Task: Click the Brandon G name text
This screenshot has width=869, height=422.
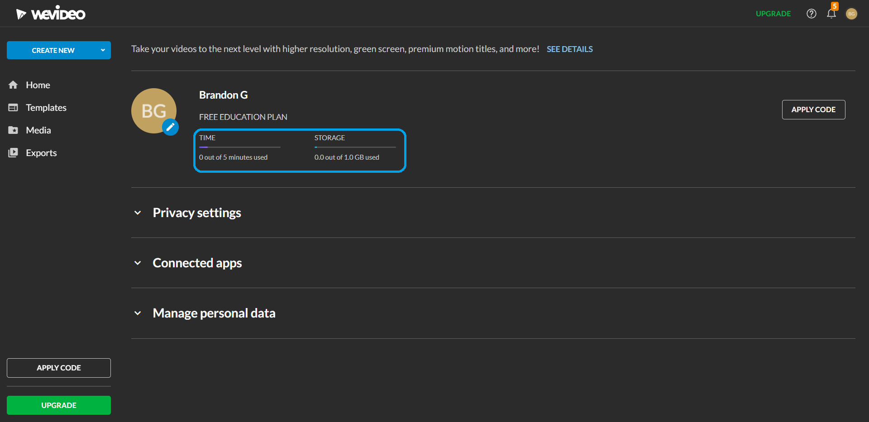Action: pyautogui.click(x=223, y=95)
